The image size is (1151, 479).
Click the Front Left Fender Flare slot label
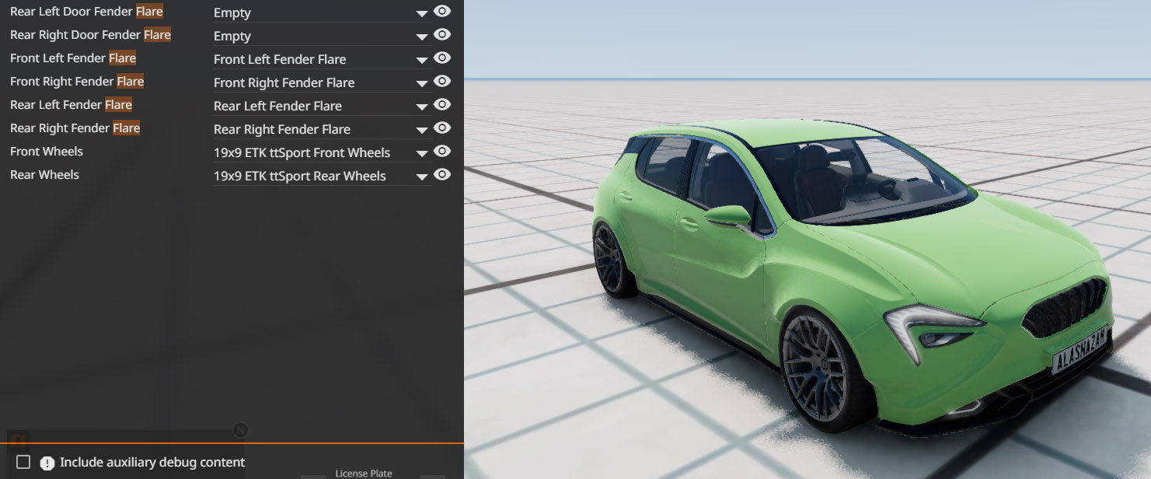click(x=73, y=58)
